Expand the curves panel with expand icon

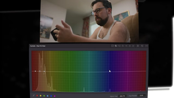click(x=138, y=46)
